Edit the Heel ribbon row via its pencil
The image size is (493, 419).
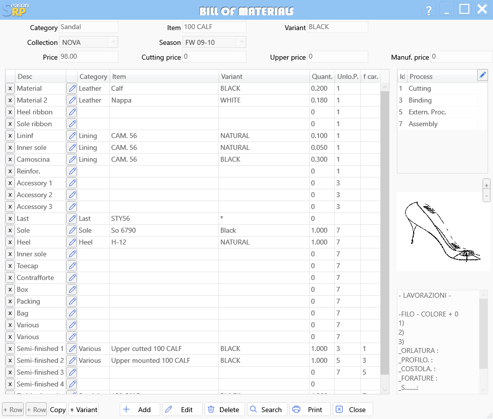point(72,112)
